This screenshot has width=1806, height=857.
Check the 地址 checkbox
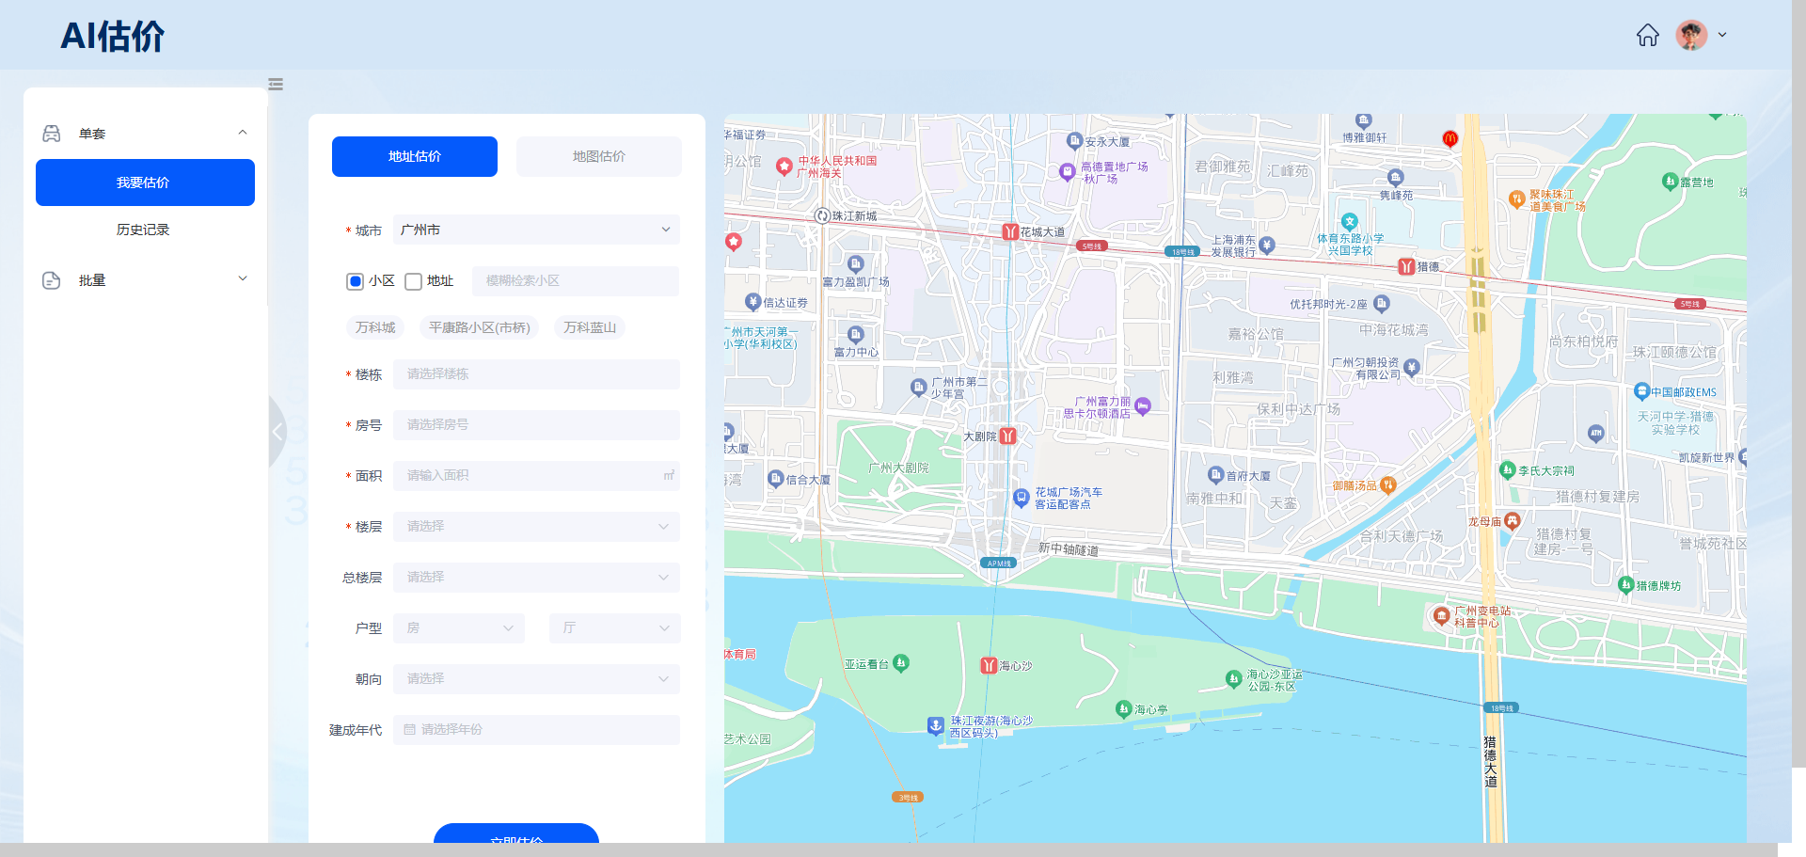click(x=413, y=281)
